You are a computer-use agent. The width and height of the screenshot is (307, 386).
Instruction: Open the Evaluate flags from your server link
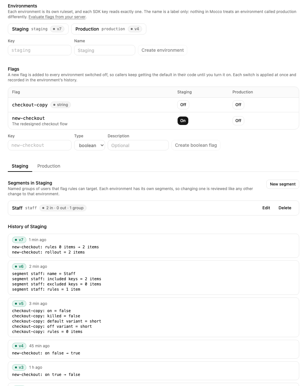coord(57,17)
